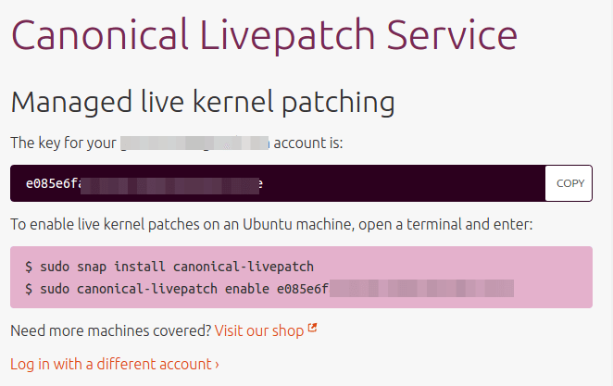Click the blurred key in the enable command
This screenshot has height=386, width=613.
point(420,289)
